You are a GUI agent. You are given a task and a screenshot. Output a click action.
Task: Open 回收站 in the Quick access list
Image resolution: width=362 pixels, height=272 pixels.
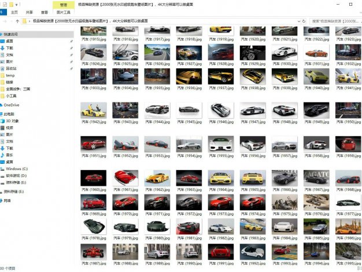pyautogui.click(x=12, y=68)
